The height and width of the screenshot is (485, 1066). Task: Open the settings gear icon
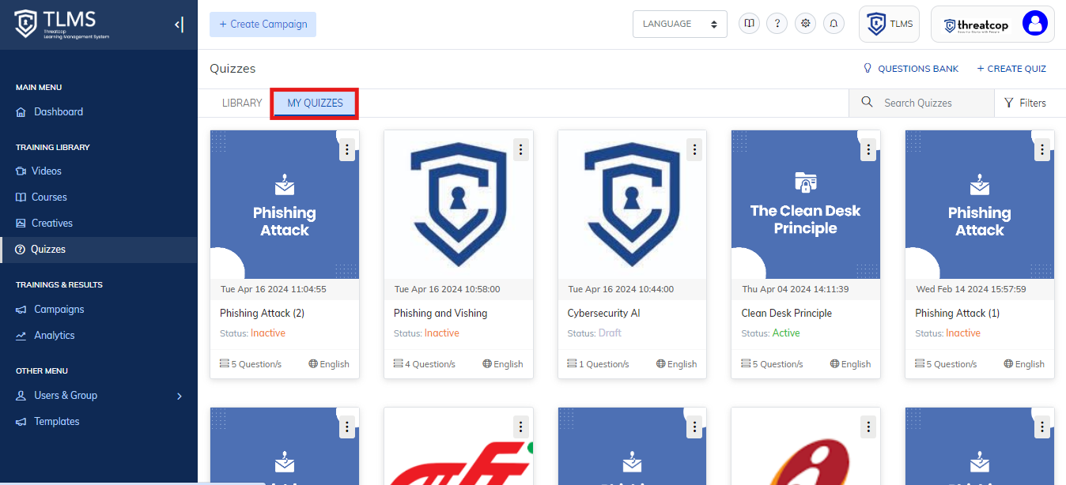[806, 24]
